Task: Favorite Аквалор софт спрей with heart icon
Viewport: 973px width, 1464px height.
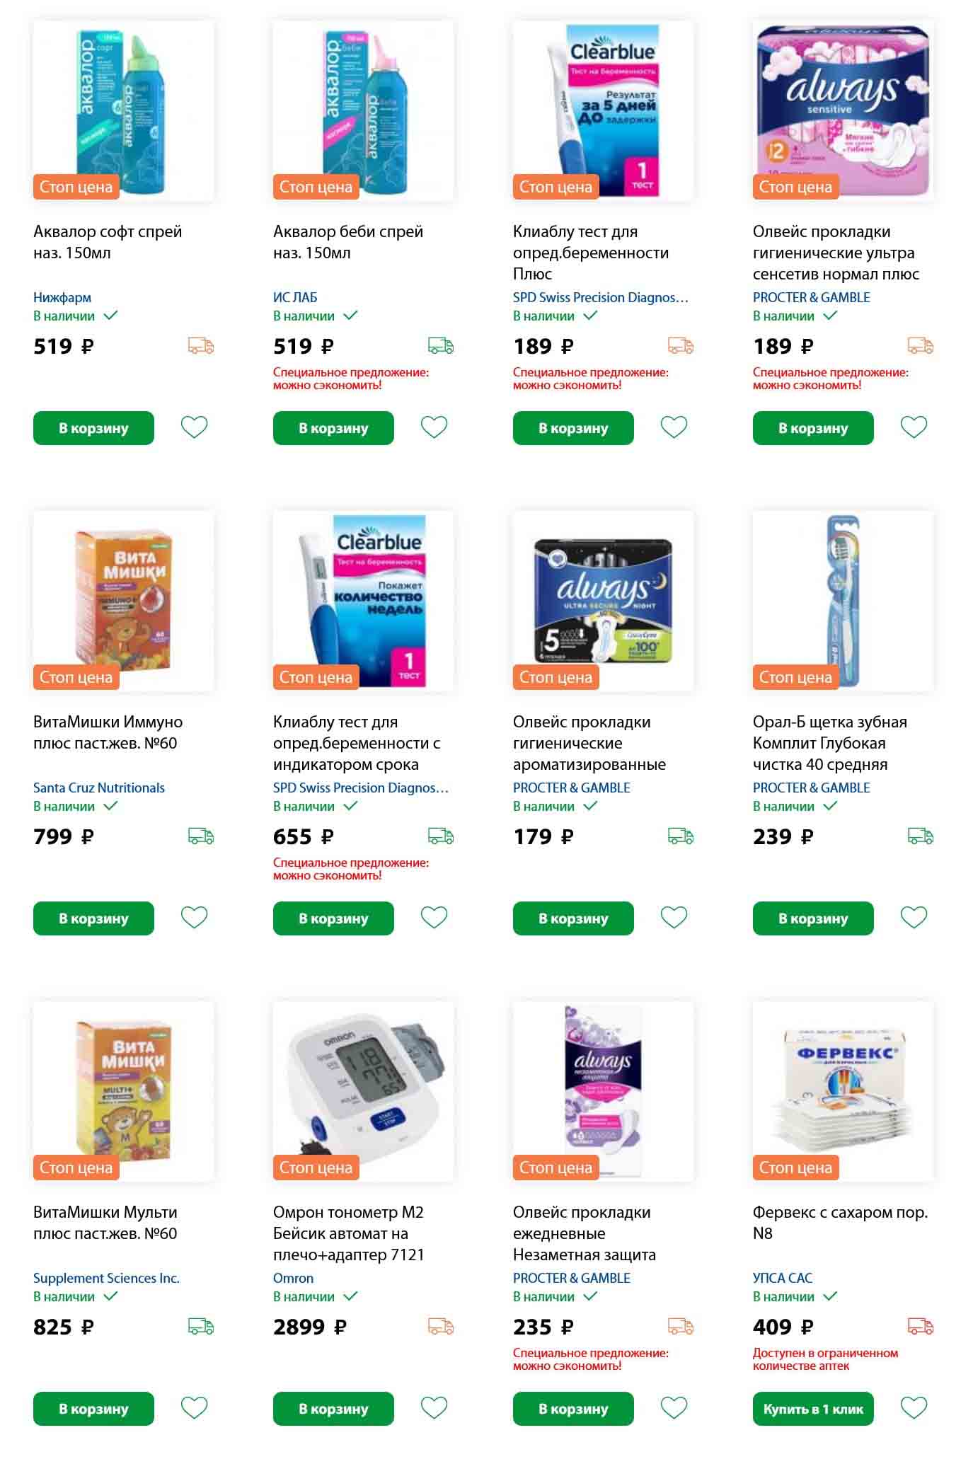Action: [194, 427]
